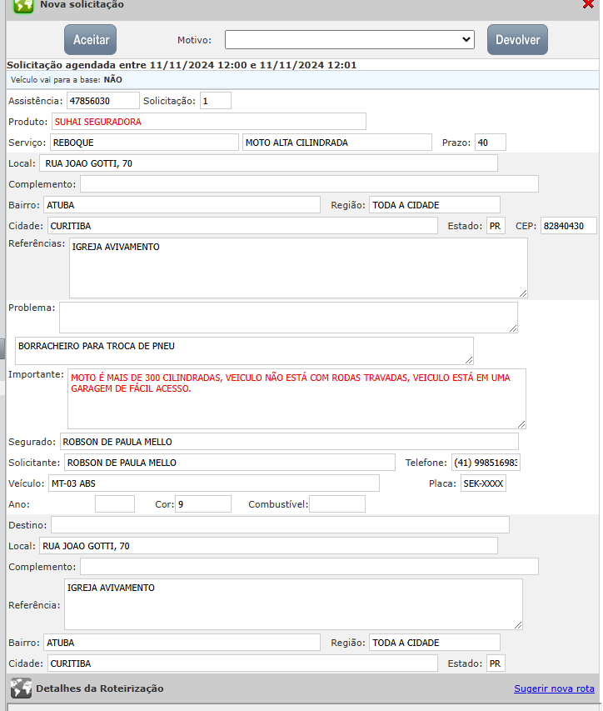
Task: Click the empty Combustível field
Action: click(337, 504)
